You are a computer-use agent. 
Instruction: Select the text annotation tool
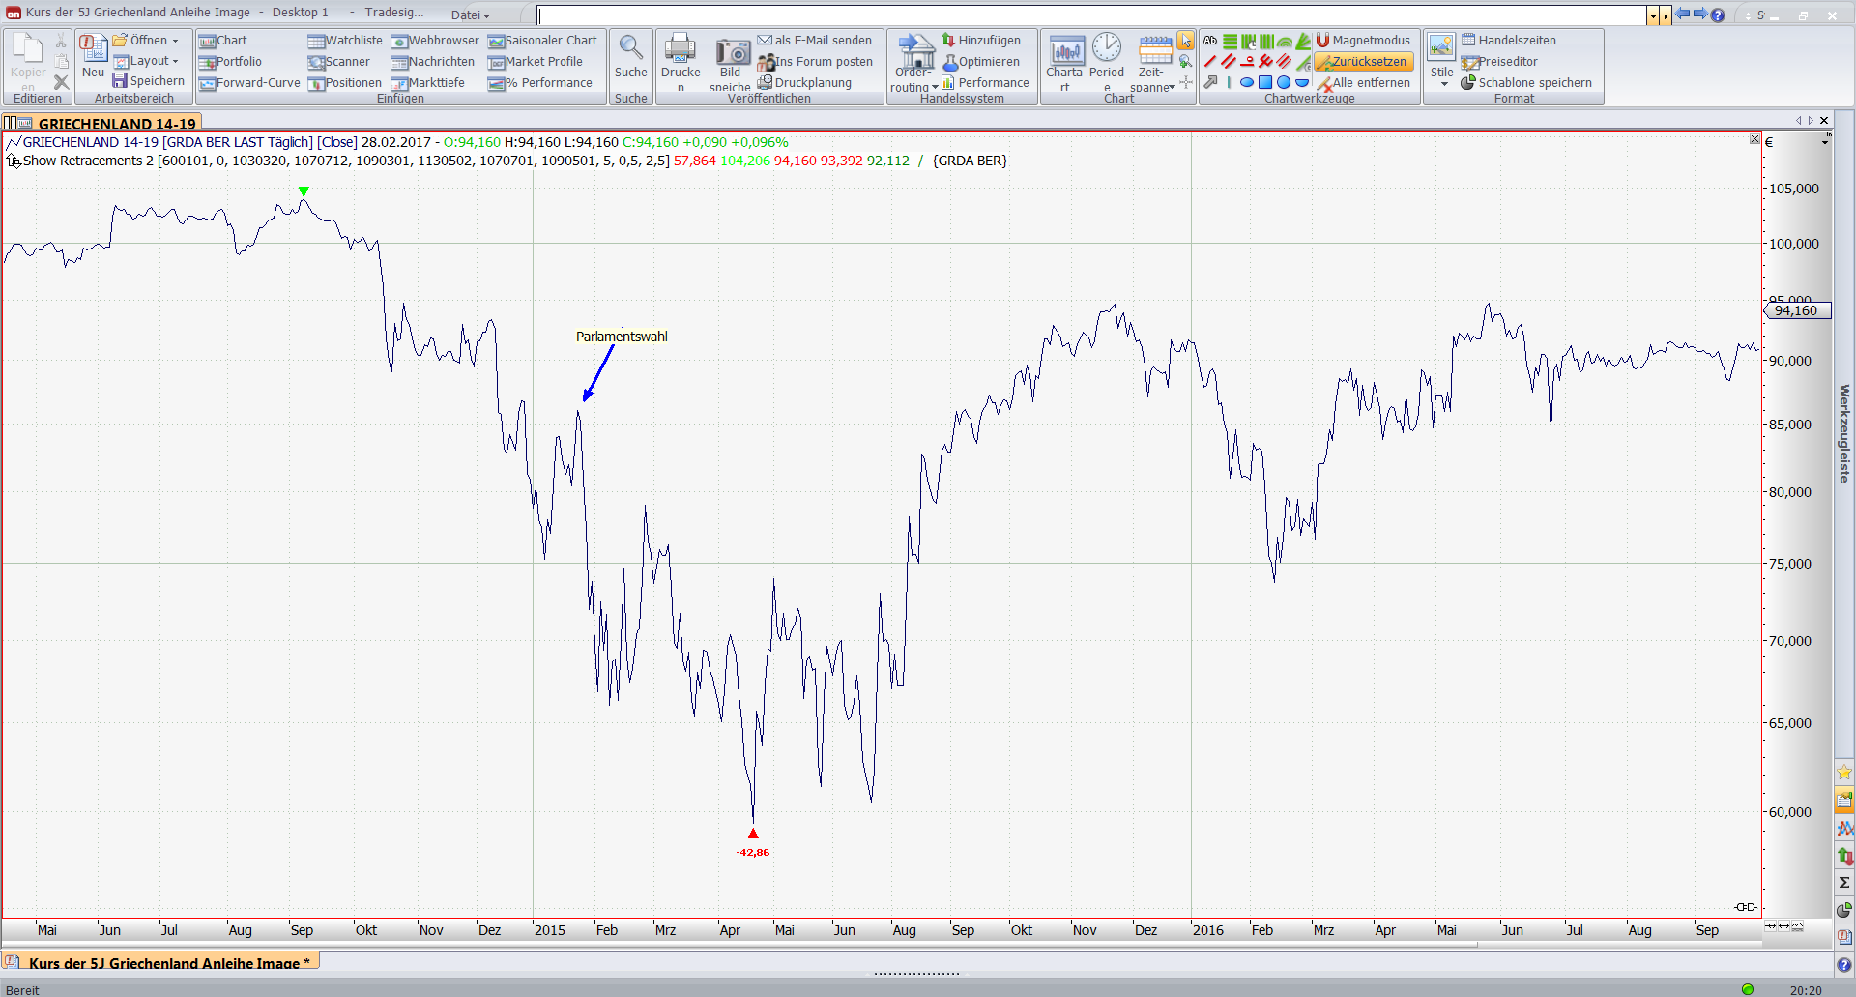1210,41
